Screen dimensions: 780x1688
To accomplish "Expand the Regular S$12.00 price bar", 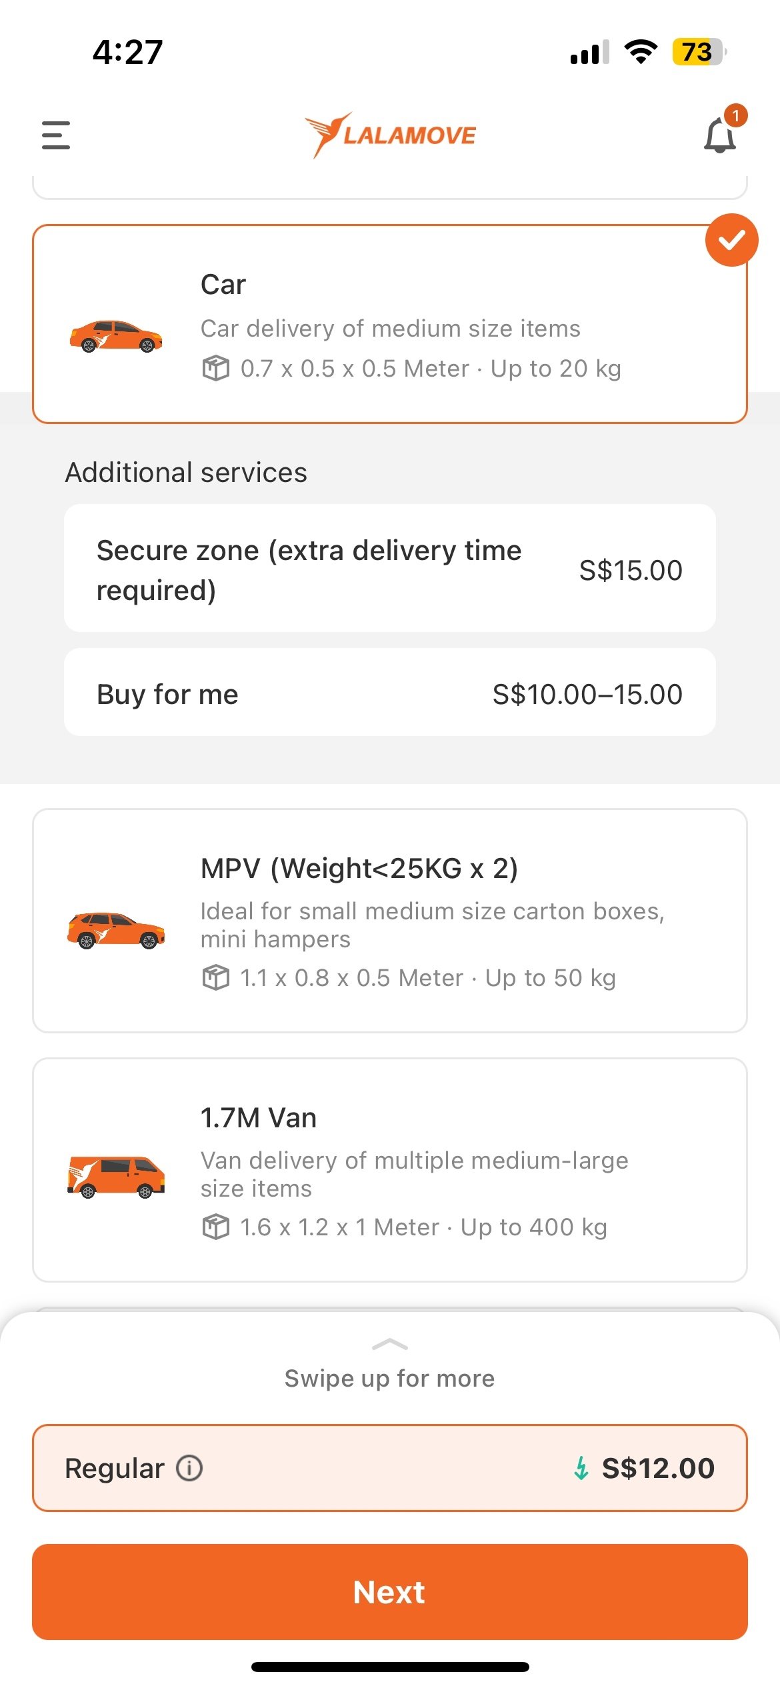I will click(x=390, y=1468).
